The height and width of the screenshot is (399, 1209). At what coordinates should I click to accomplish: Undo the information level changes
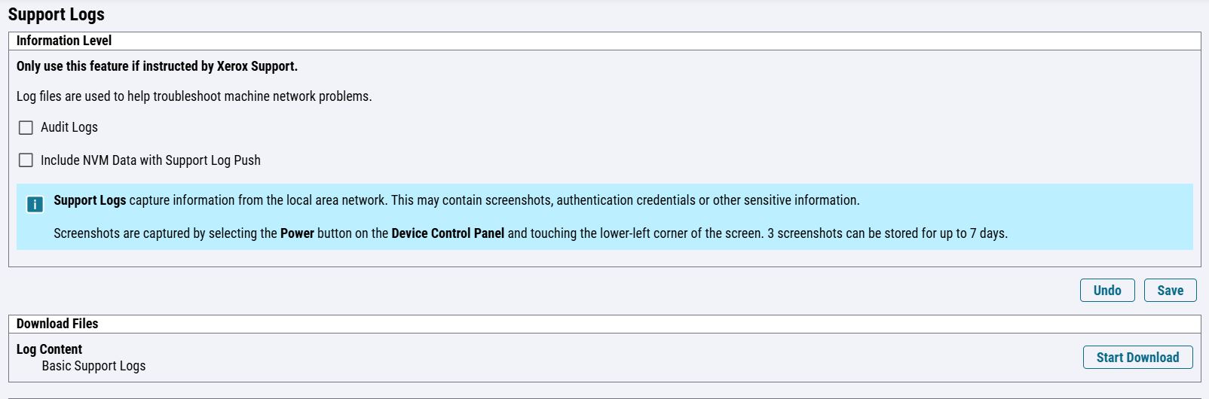pyautogui.click(x=1107, y=291)
